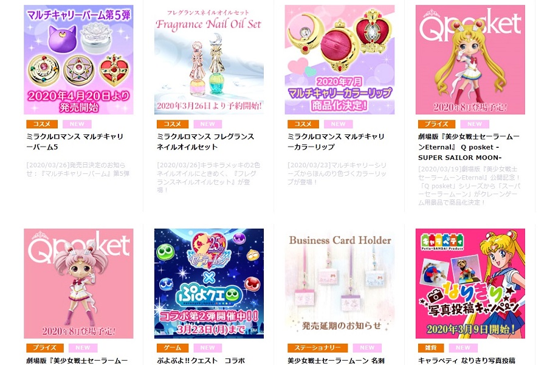Click the ミラクルロマンス マルチキャリーカラーリップ title link
This screenshot has width=547, height=365.
point(336,142)
